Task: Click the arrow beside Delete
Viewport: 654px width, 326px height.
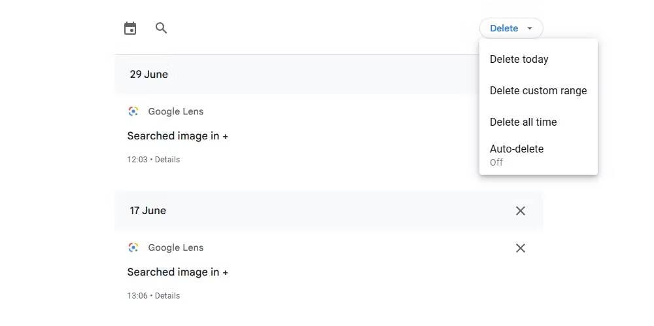Action: [530, 28]
